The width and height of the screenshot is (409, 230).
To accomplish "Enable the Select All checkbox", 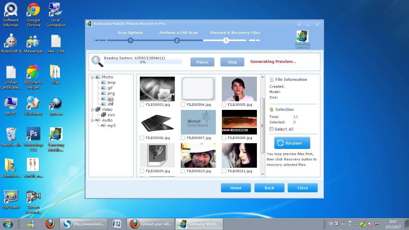I will point(271,129).
